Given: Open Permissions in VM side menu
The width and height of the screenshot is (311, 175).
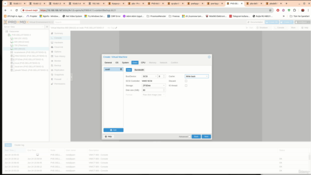Looking at the screenshot, I should (59, 84).
